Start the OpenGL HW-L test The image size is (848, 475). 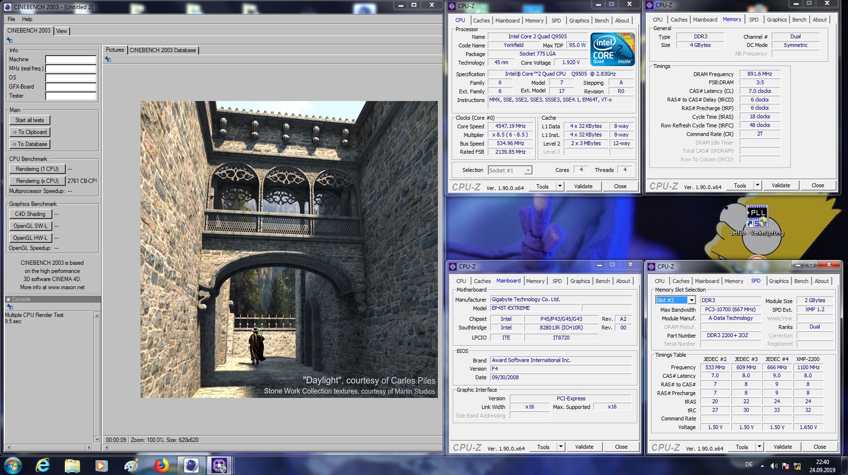click(30, 238)
